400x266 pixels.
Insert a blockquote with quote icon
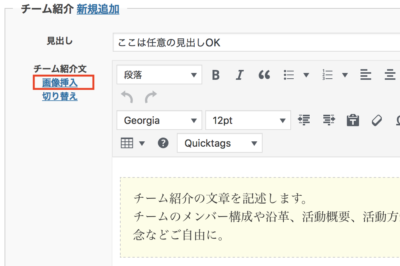click(264, 75)
